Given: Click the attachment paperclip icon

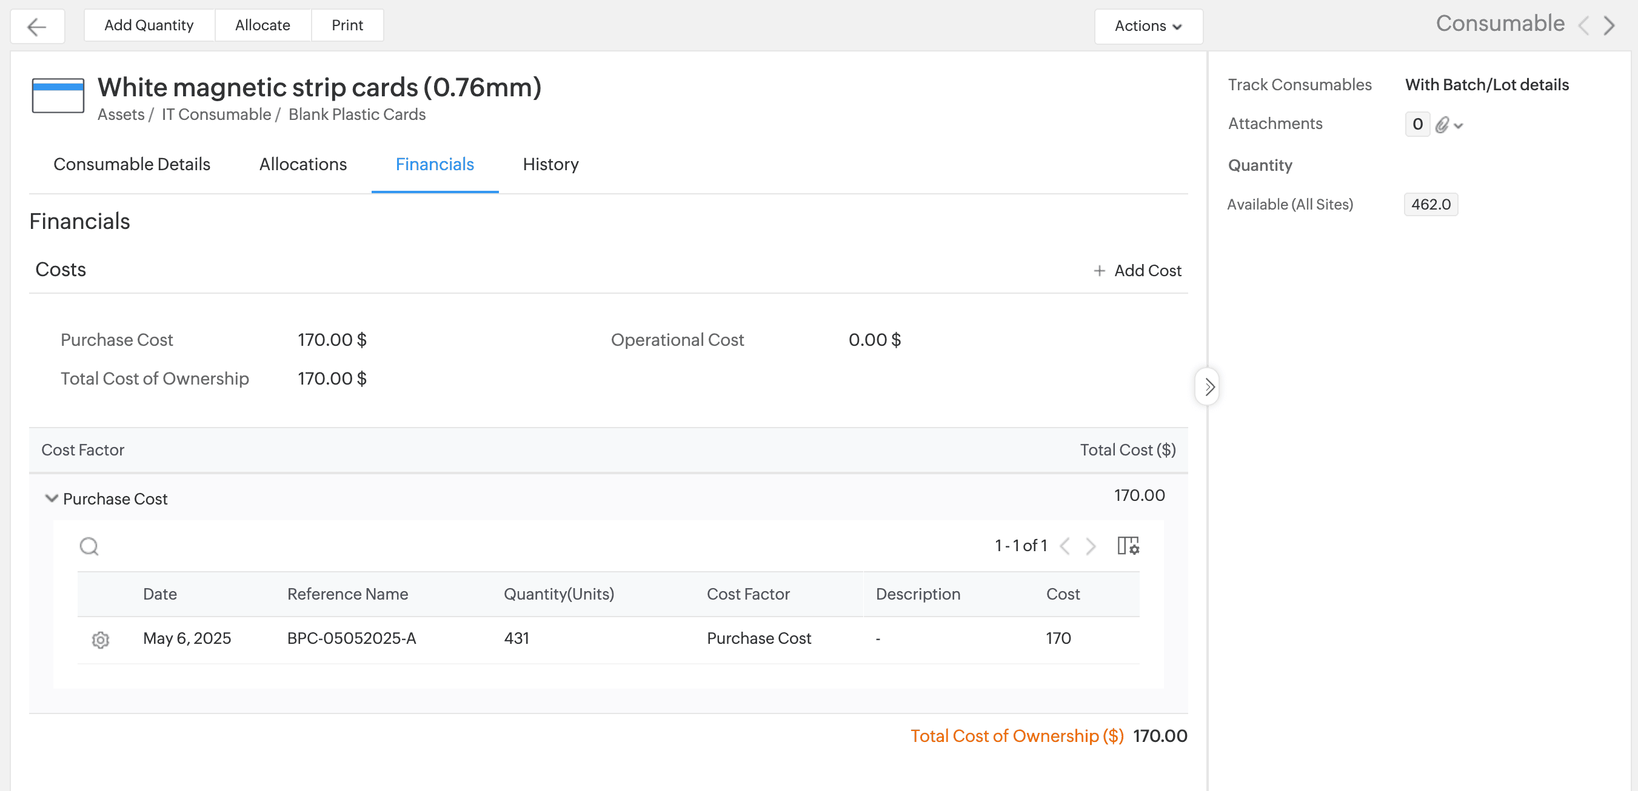Looking at the screenshot, I should pyautogui.click(x=1442, y=125).
